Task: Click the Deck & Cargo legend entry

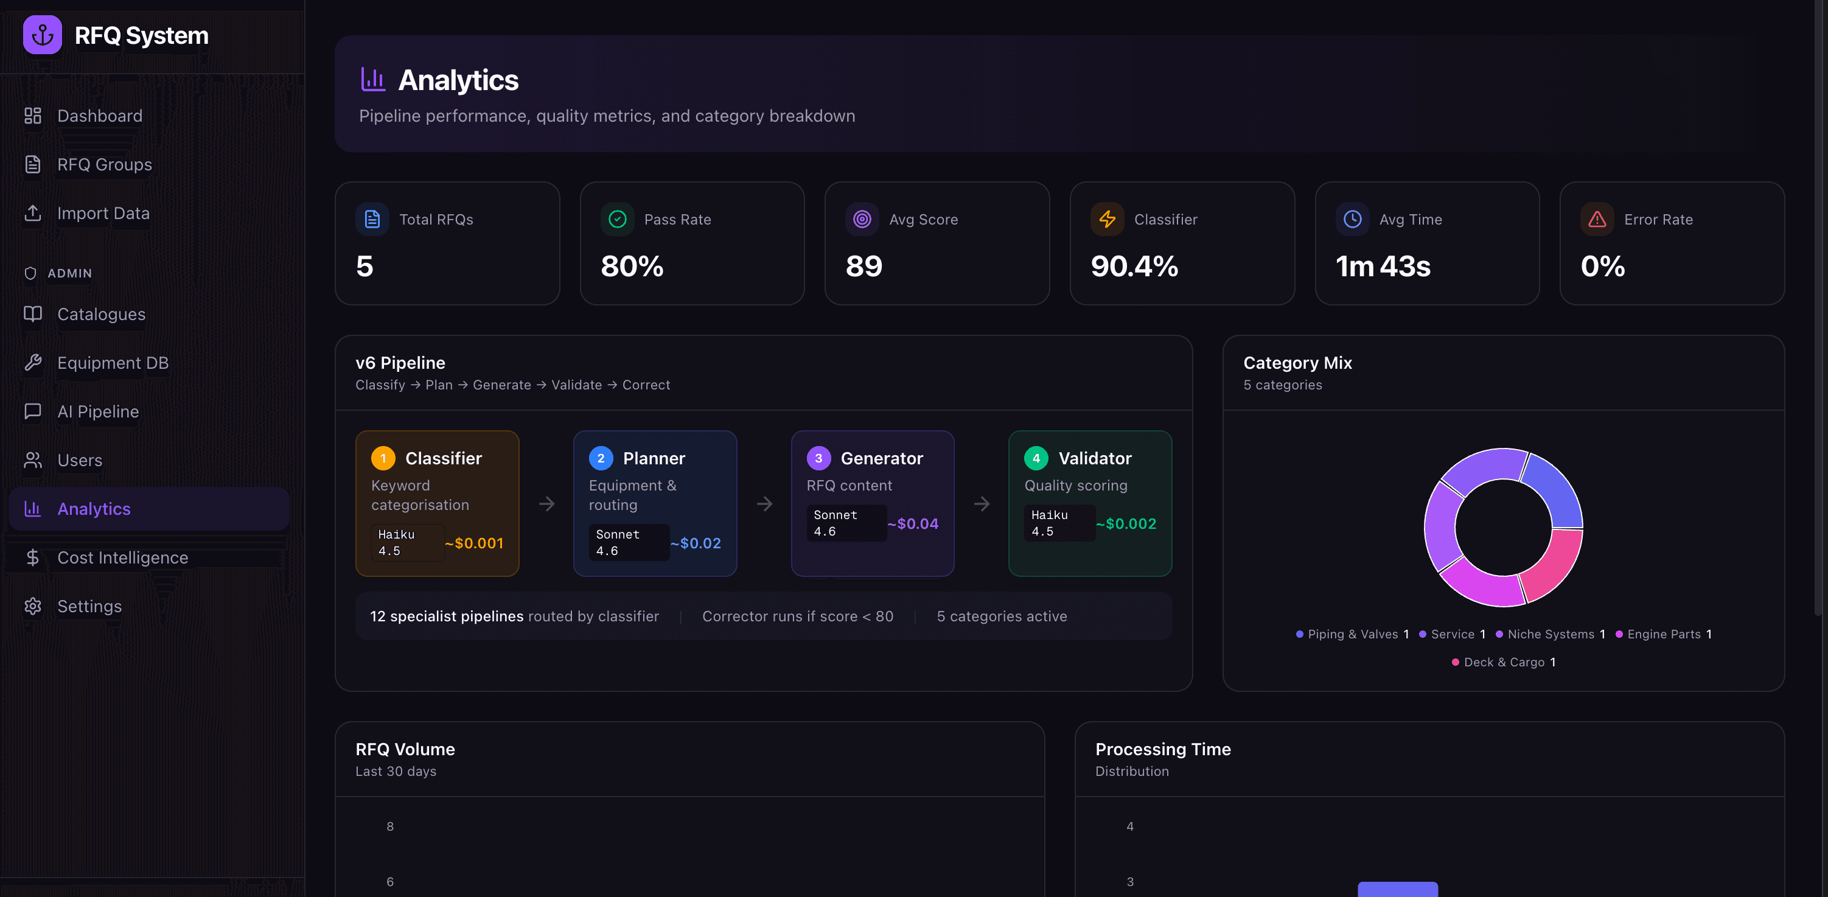Action: [1503, 662]
